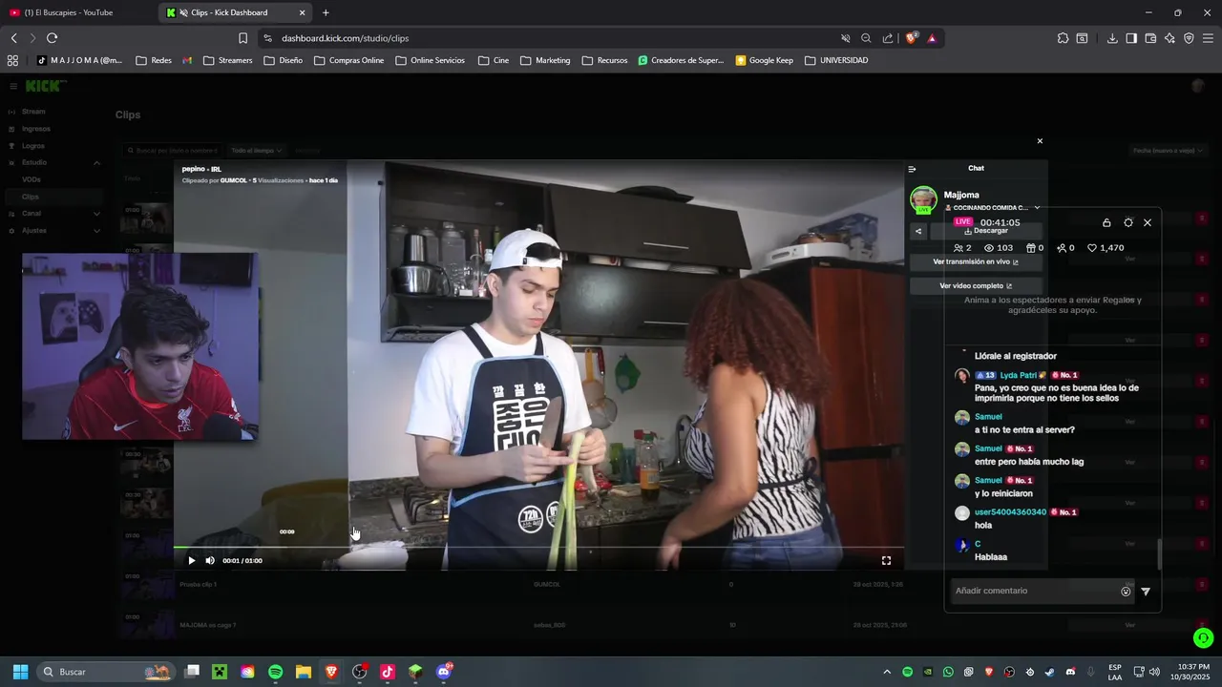Image resolution: width=1222 pixels, height=687 pixels.
Task: Expand the stream title chevron under Majjoma
Action: [x=1037, y=207]
